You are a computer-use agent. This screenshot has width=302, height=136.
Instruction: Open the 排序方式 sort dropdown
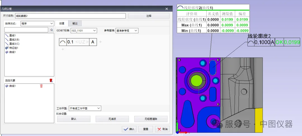pyautogui.click(x=37, y=24)
